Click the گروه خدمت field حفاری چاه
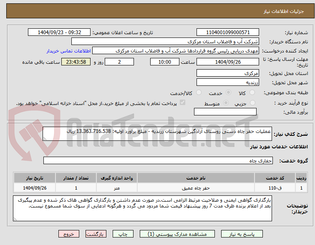 (x=158, y=160)
